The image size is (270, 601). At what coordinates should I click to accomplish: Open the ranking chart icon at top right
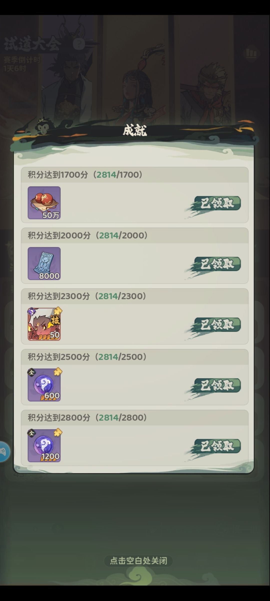point(251,53)
